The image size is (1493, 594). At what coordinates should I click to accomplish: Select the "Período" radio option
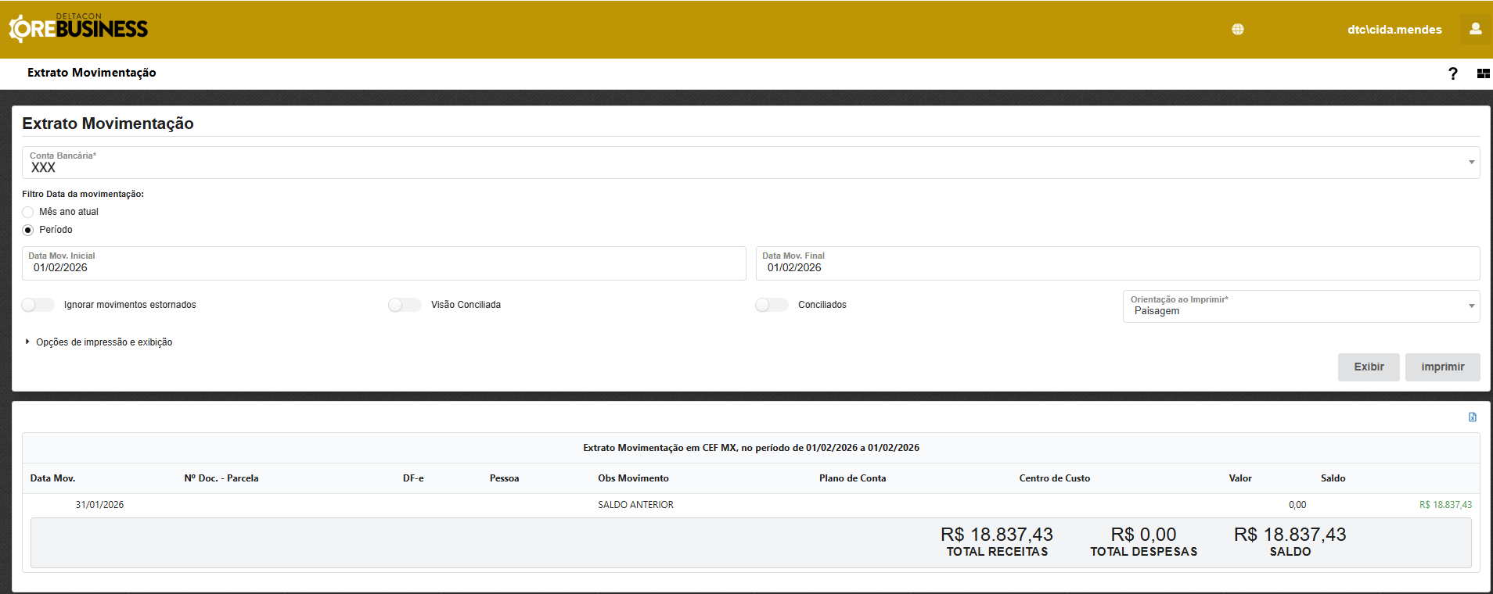[28, 230]
